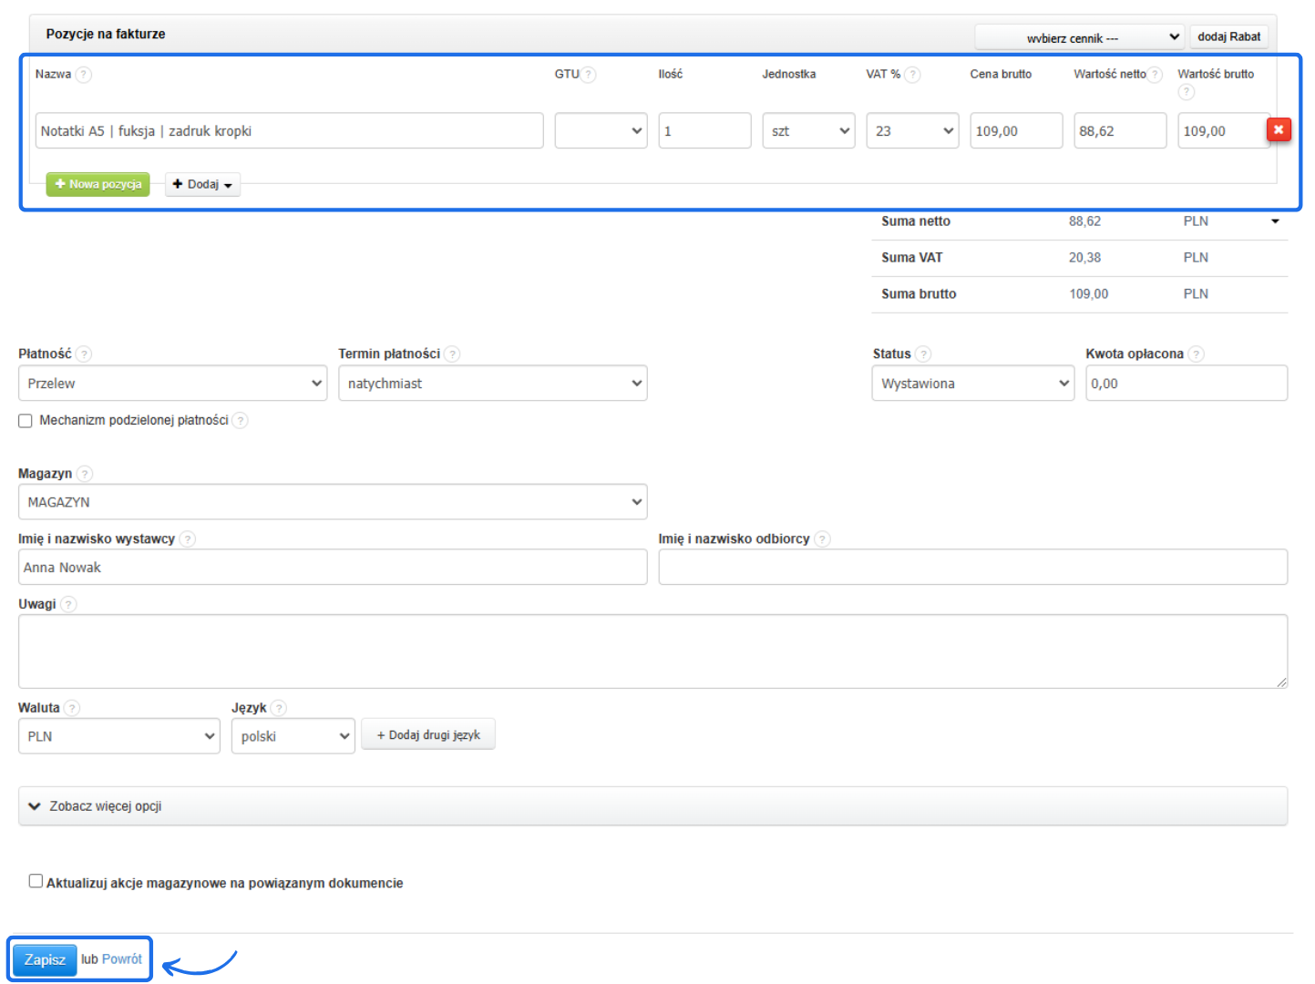
Task: Open the wybierz cennik price list dropdown
Action: tap(1079, 37)
